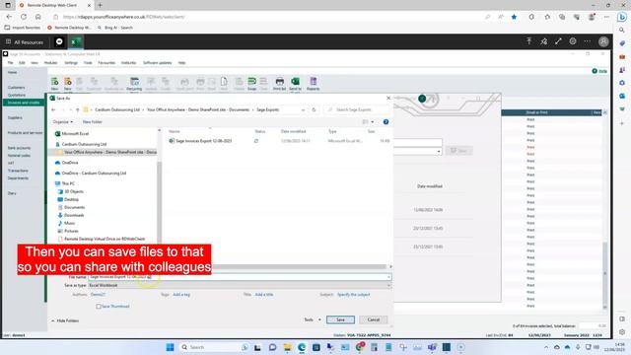
Task: Click the favourite star in browser address bar
Action: click(514, 17)
